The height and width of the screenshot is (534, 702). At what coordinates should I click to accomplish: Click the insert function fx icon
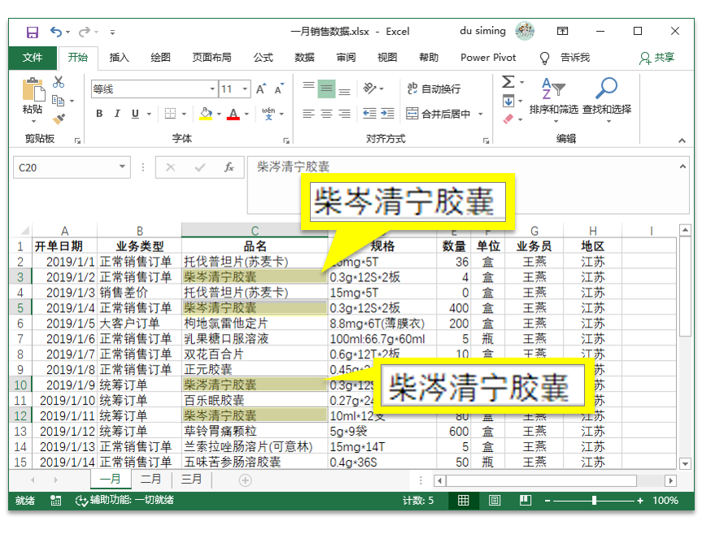[229, 167]
